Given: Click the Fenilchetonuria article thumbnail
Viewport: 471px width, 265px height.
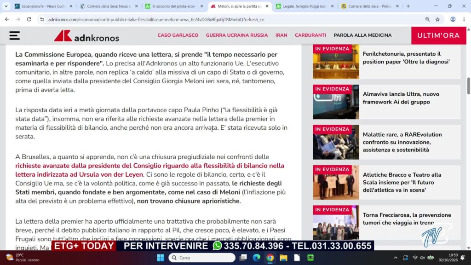Looking at the screenshot, I should coord(336,62).
